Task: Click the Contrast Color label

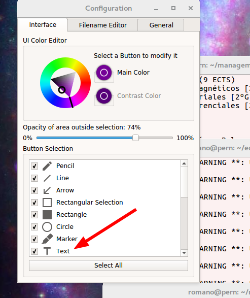Action: tap(139, 96)
